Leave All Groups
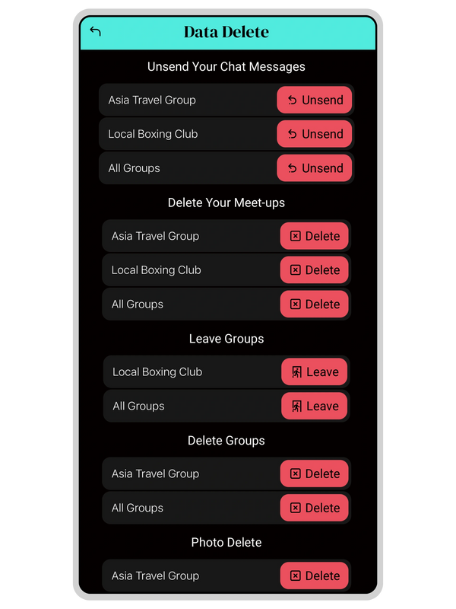The image size is (456, 609). point(315,407)
